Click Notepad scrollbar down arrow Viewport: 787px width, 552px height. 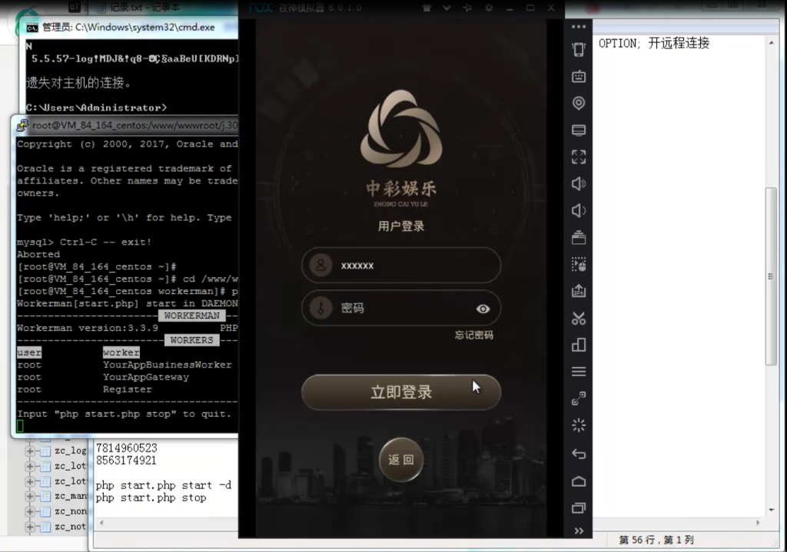pyautogui.click(x=771, y=510)
